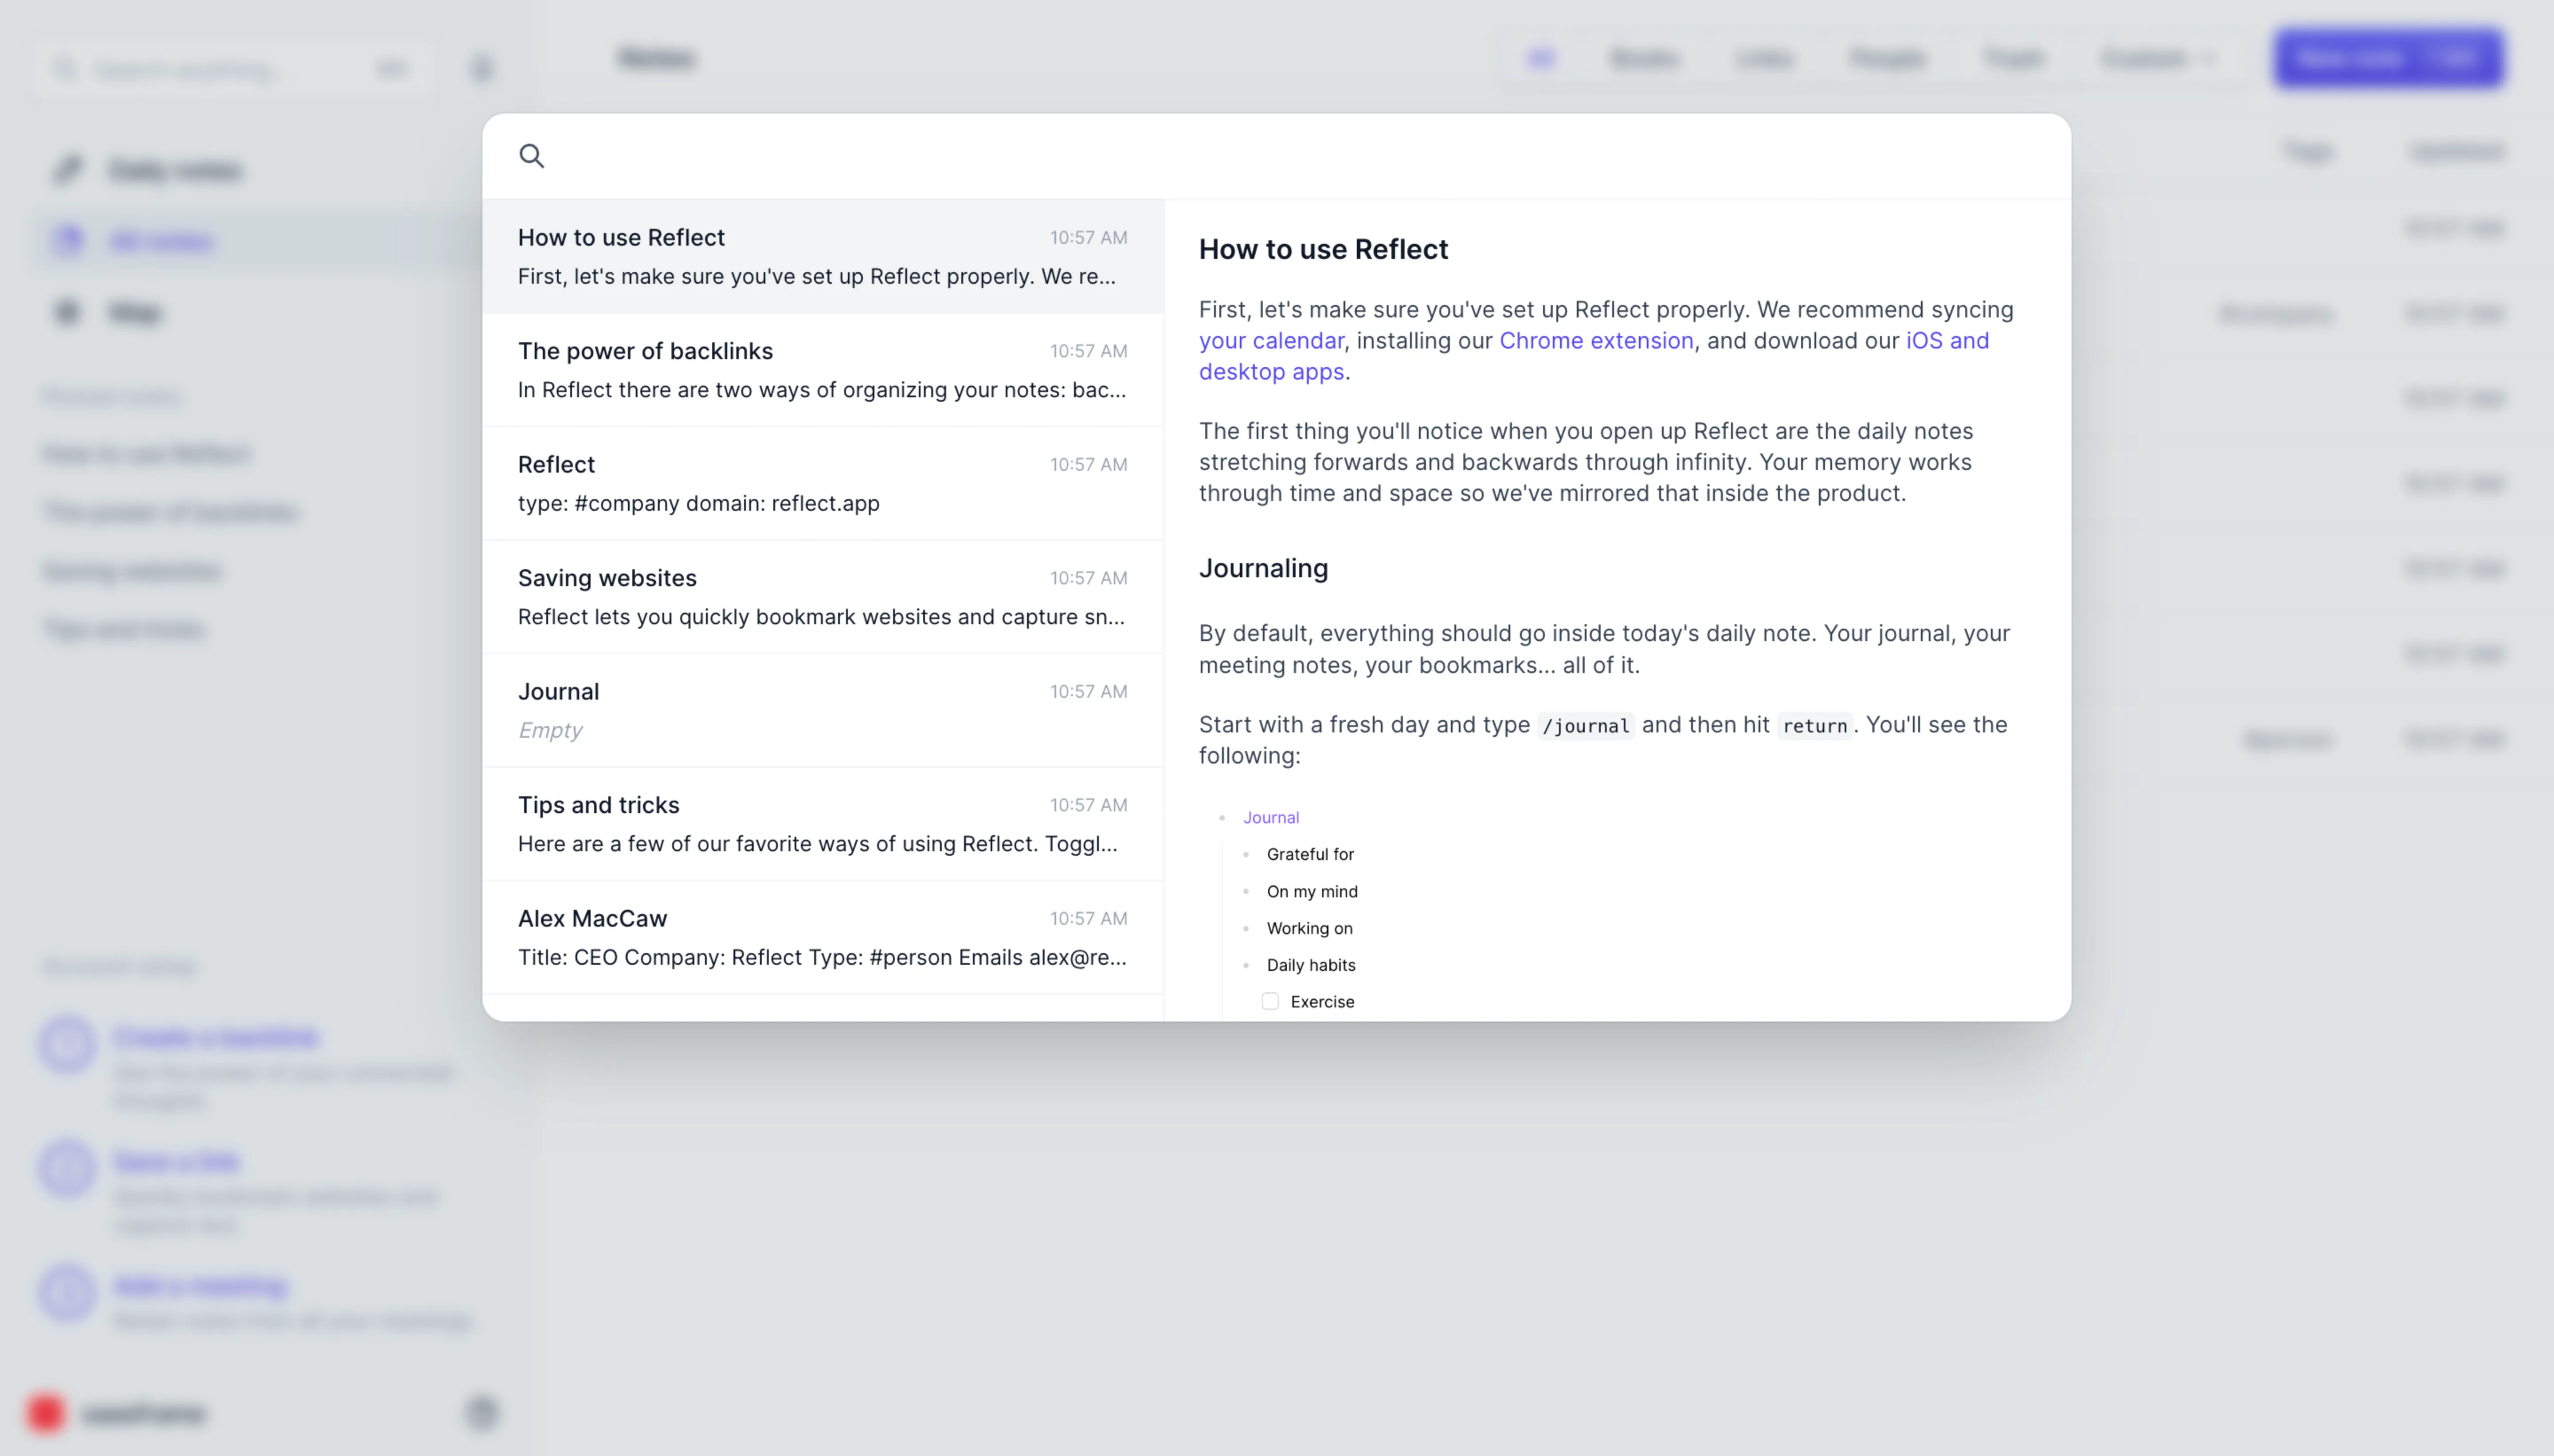2554x1456 pixels.
Task: Open All notes from the sidebar icon
Action: [x=67, y=240]
